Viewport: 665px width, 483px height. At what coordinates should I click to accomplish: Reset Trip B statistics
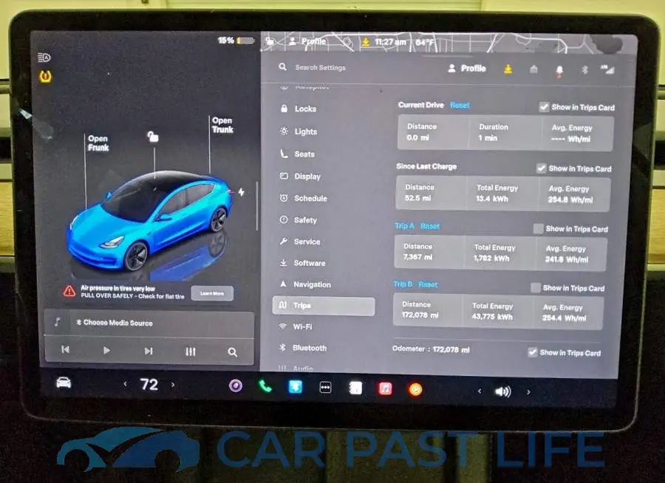[428, 284]
